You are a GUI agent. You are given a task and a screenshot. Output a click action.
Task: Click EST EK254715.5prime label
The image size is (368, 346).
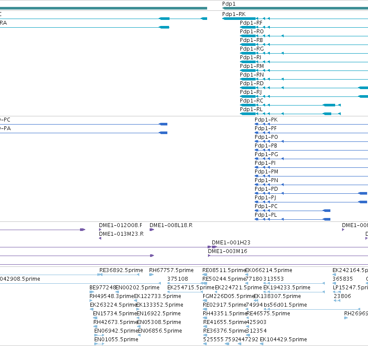tap(191, 288)
